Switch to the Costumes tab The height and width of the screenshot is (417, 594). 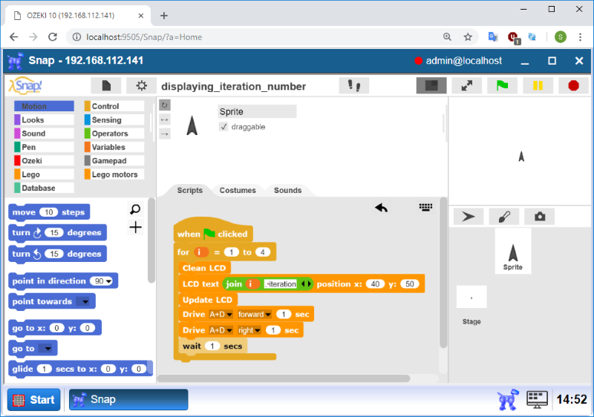(238, 191)
